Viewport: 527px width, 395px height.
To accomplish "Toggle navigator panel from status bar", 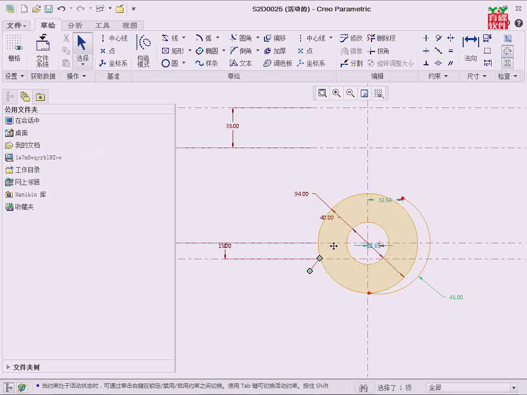I will (x=9, y=387).
